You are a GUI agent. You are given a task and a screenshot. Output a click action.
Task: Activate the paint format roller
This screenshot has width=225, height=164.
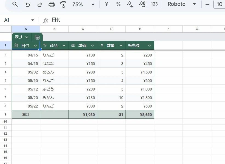(x=63, y=4)
